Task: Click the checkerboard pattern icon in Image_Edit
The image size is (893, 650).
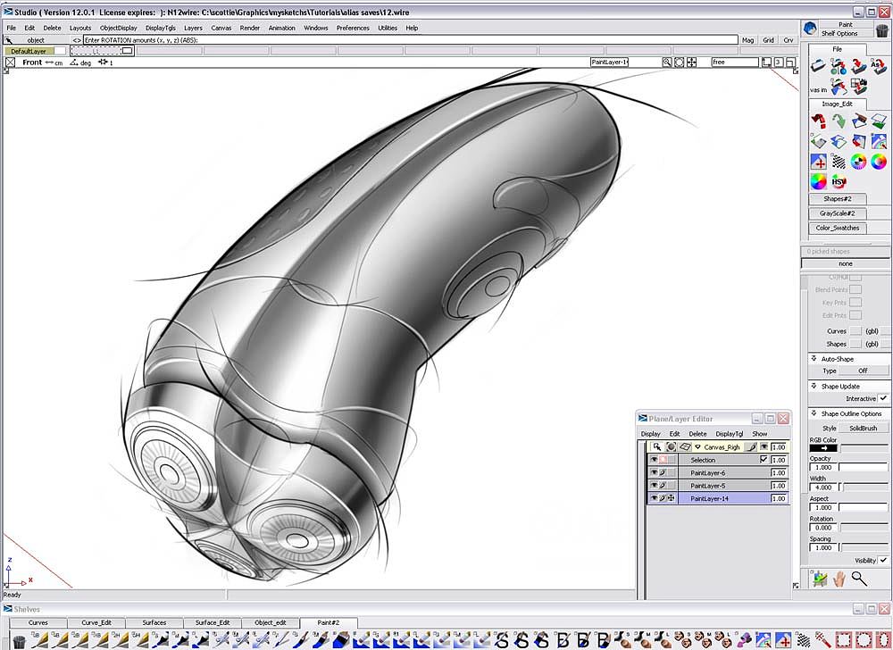Action: click(x=839, y=162)
